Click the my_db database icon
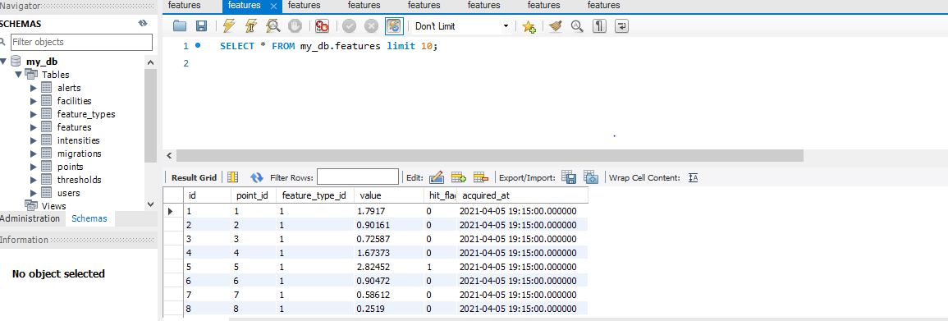The height and width of the screenshot is (321, 948). tap(16, 61)
